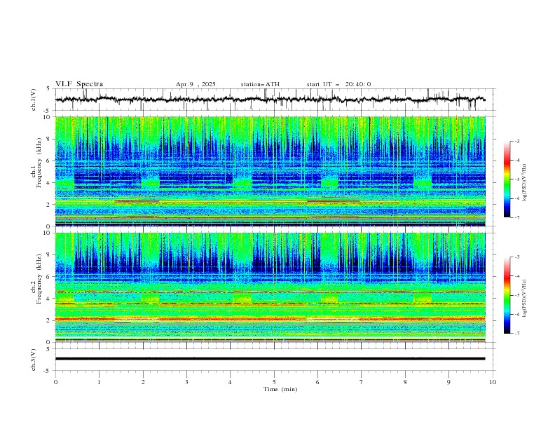Click time-axis tick label "2"
This screenshot has width=555, height=429.
tap(143, 382)
